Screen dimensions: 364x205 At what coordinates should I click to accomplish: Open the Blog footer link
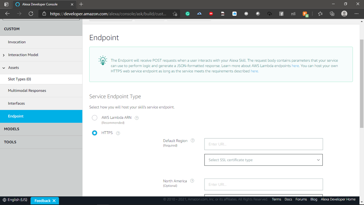(314, 199)
